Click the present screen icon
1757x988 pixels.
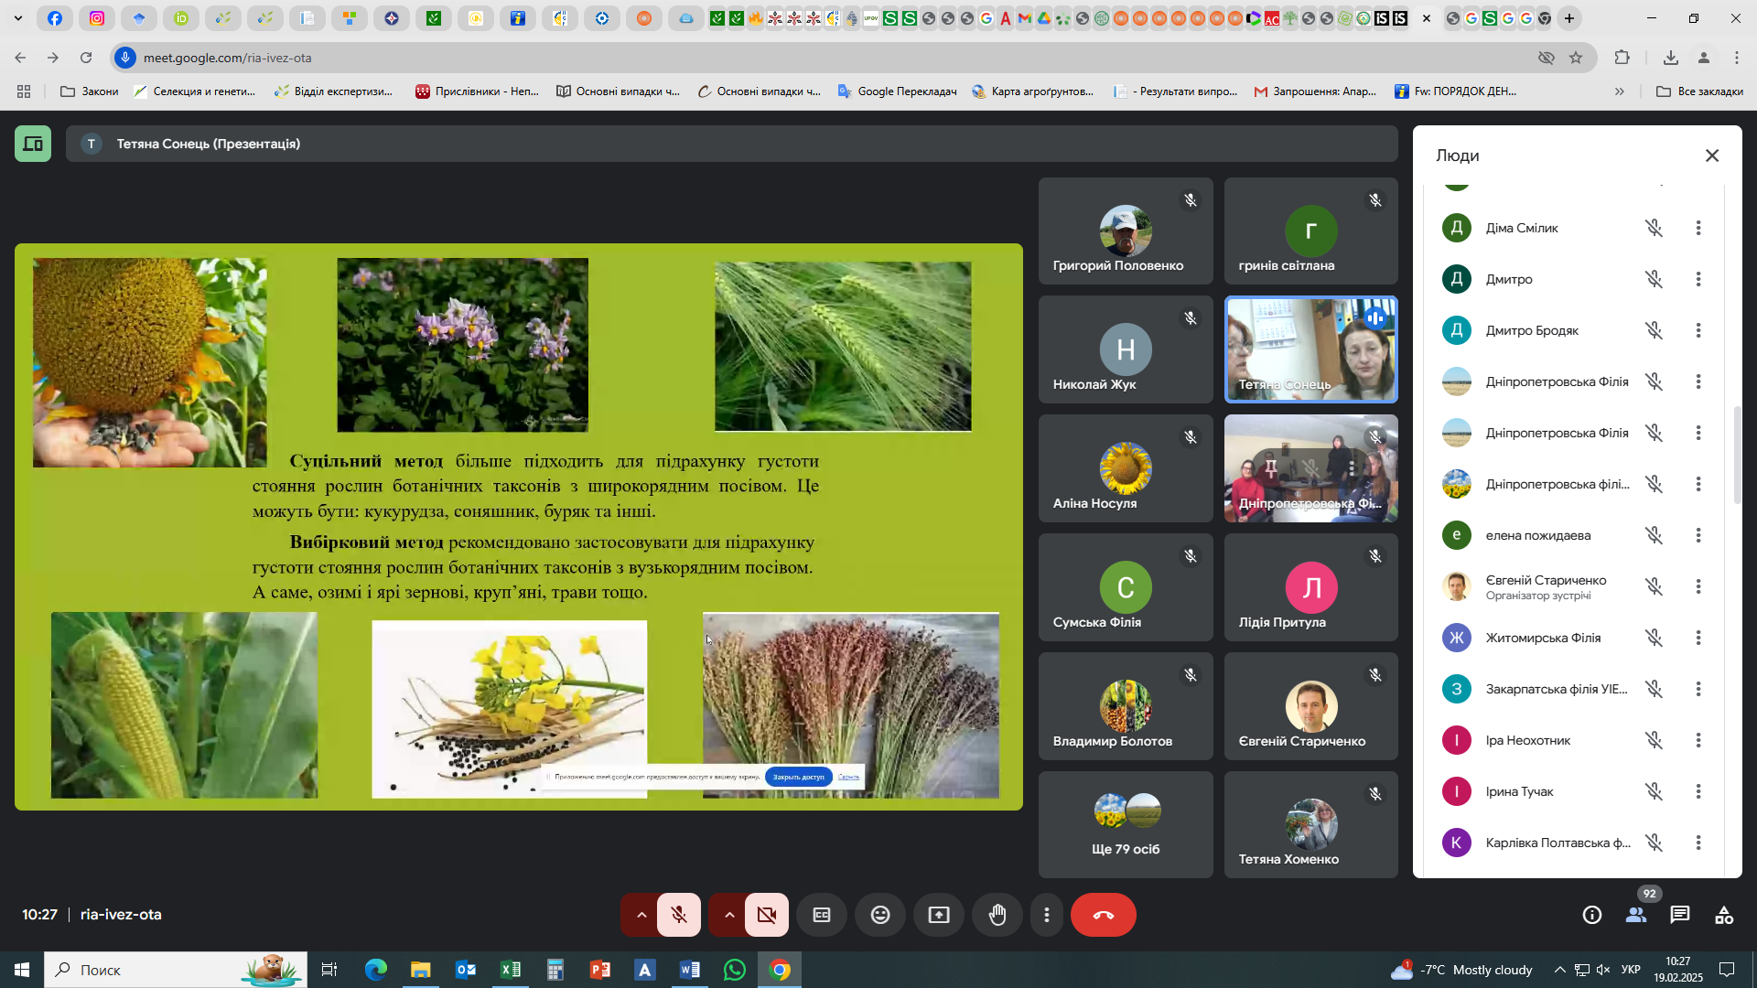(939, 915)
